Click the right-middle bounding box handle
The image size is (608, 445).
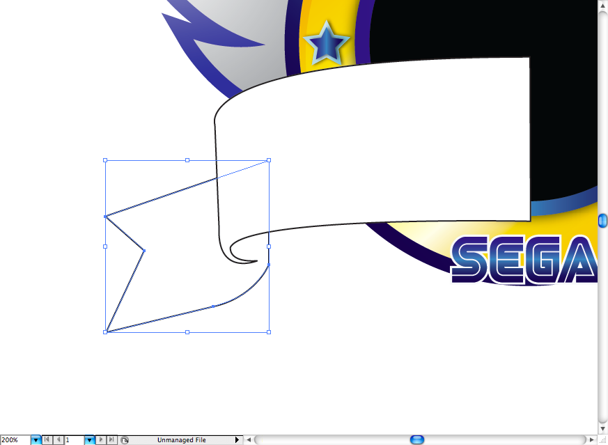(x=269, y=246)
